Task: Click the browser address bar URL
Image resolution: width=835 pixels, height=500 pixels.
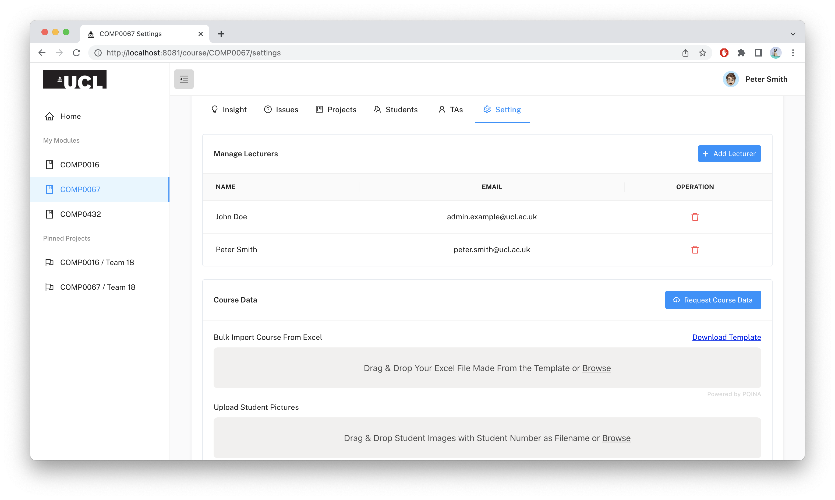Action: [x=194, y=53]
